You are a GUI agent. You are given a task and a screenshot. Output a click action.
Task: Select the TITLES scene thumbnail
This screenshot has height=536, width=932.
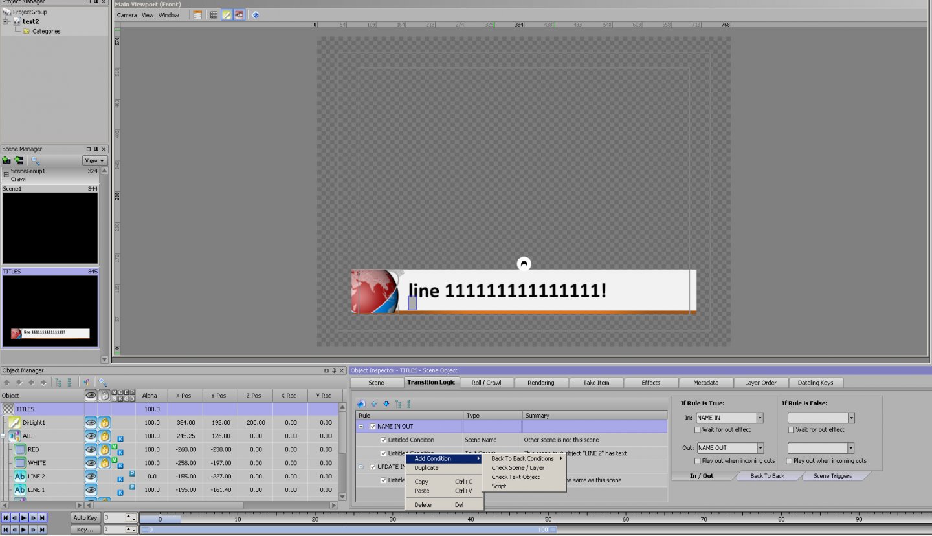50,312
